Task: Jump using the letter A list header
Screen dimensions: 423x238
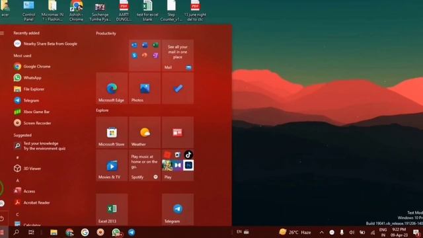Action: pos(18,180)
